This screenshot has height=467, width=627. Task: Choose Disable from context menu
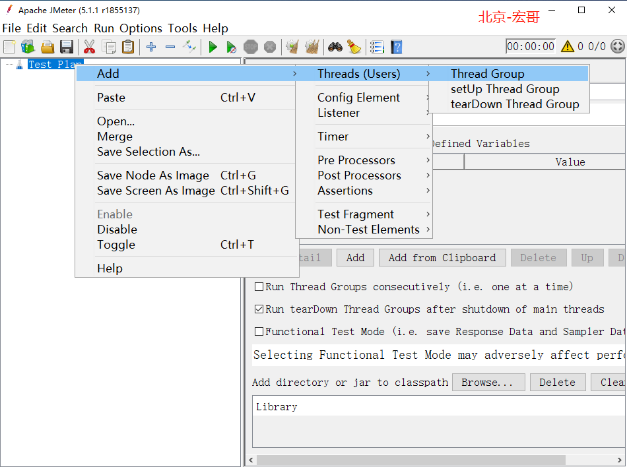point(186,230)
